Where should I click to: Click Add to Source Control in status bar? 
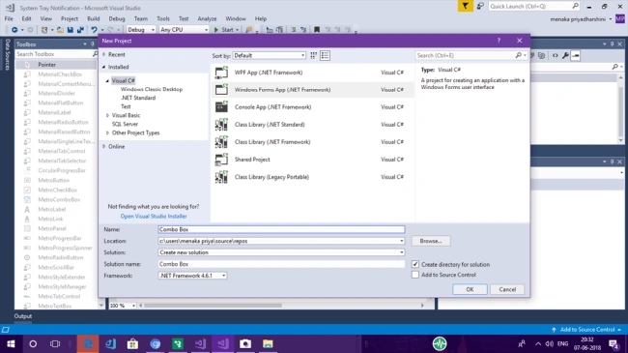(x=586, y=330)
